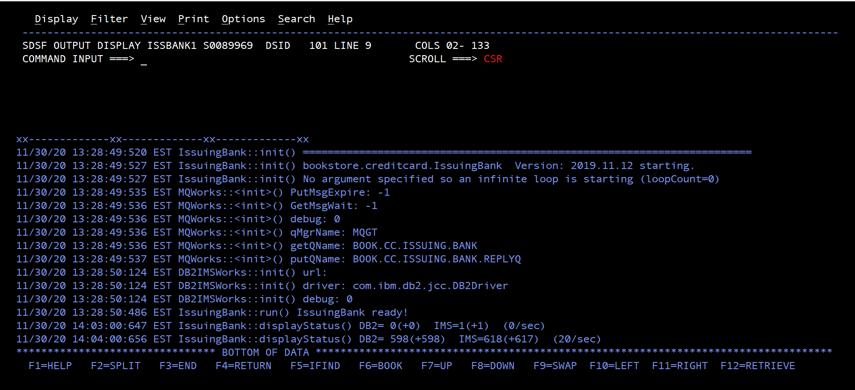Click F9=SWAP to swap screens
The height and width of the screenshot is (390, 855).
click(x=555, y=366)
